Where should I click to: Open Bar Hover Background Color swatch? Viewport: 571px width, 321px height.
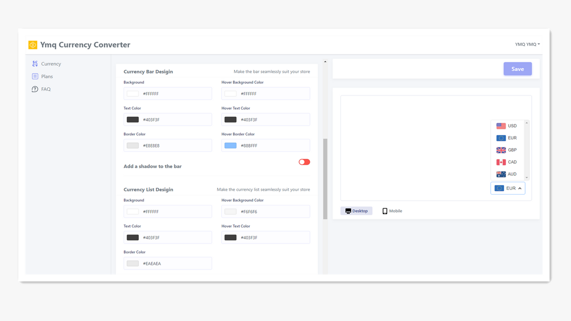click(230, 94)
